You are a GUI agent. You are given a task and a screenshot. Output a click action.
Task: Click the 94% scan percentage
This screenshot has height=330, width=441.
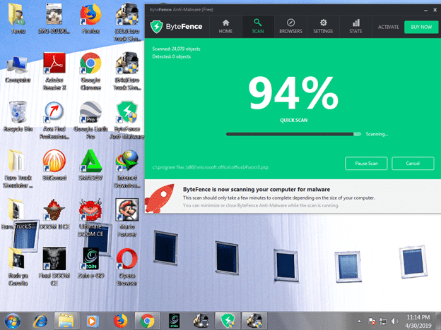pyautogui.click(x=293, y=93)
